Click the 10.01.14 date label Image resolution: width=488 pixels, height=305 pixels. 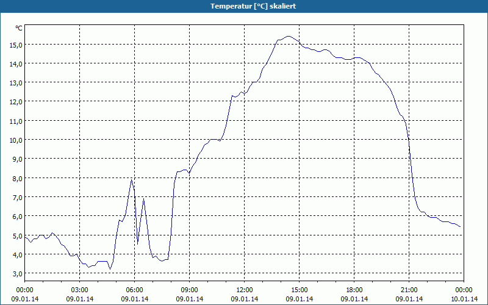click(464, 299)
